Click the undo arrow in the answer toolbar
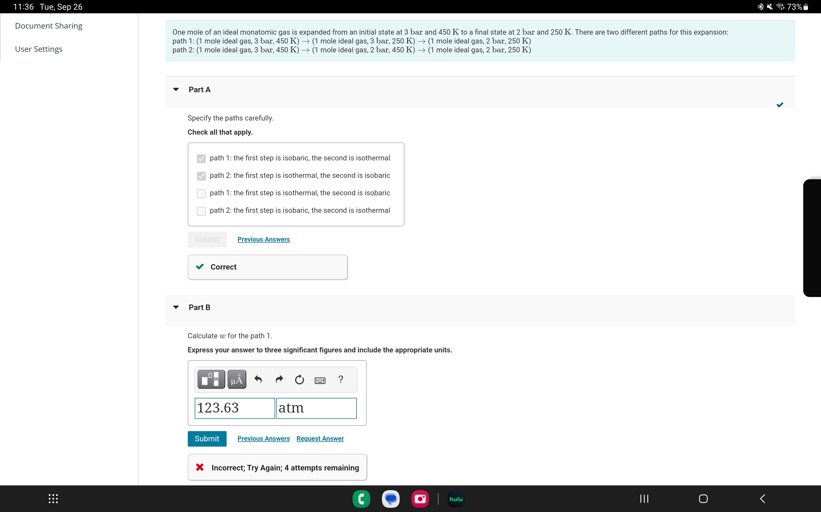 tap(258, 379)
